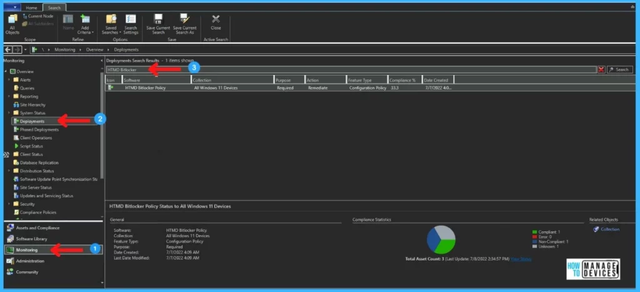Close the active search

tap(216, 23)
